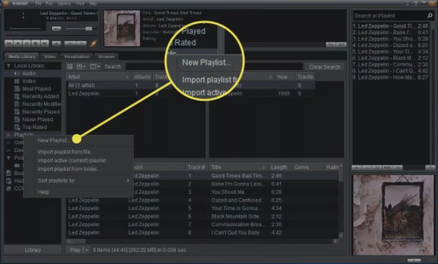Select Import playlist from folder

pos(69,169)
